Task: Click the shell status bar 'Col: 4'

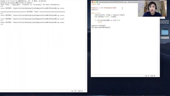Action: (80, 91)
